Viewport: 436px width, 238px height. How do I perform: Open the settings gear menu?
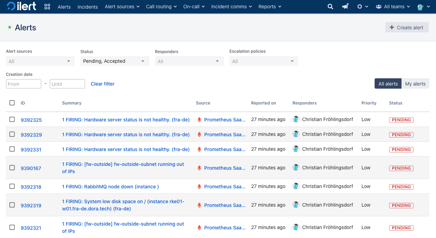pyautogui.click(x=362, y=7)
